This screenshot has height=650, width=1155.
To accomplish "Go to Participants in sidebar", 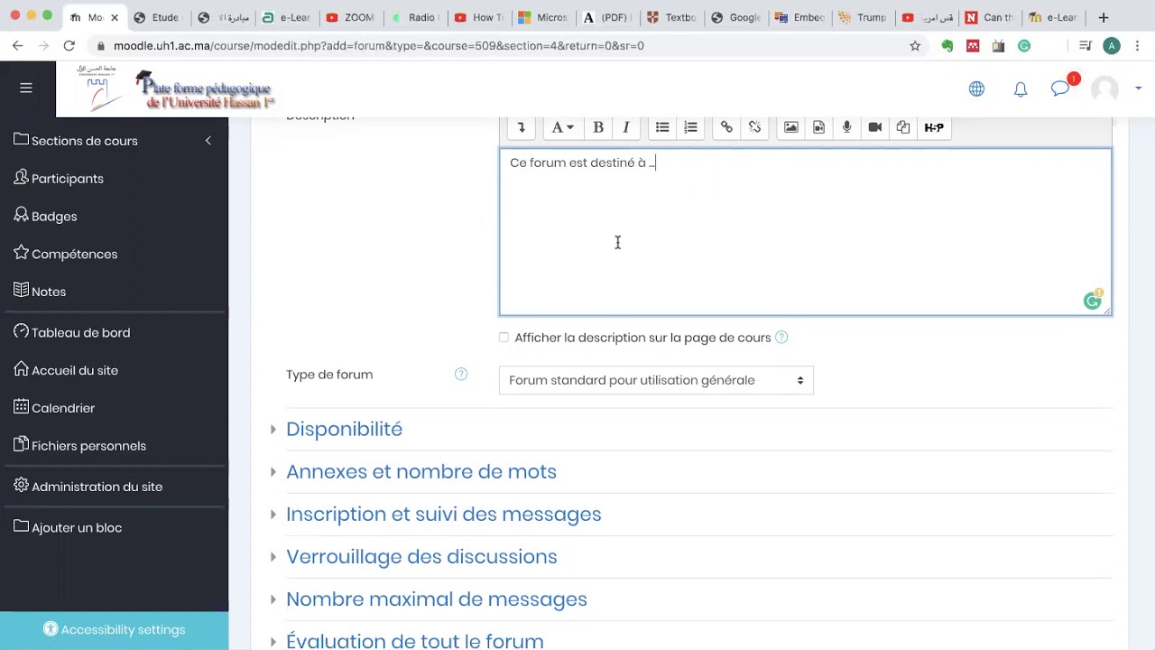I will click(x=59, y=178).
